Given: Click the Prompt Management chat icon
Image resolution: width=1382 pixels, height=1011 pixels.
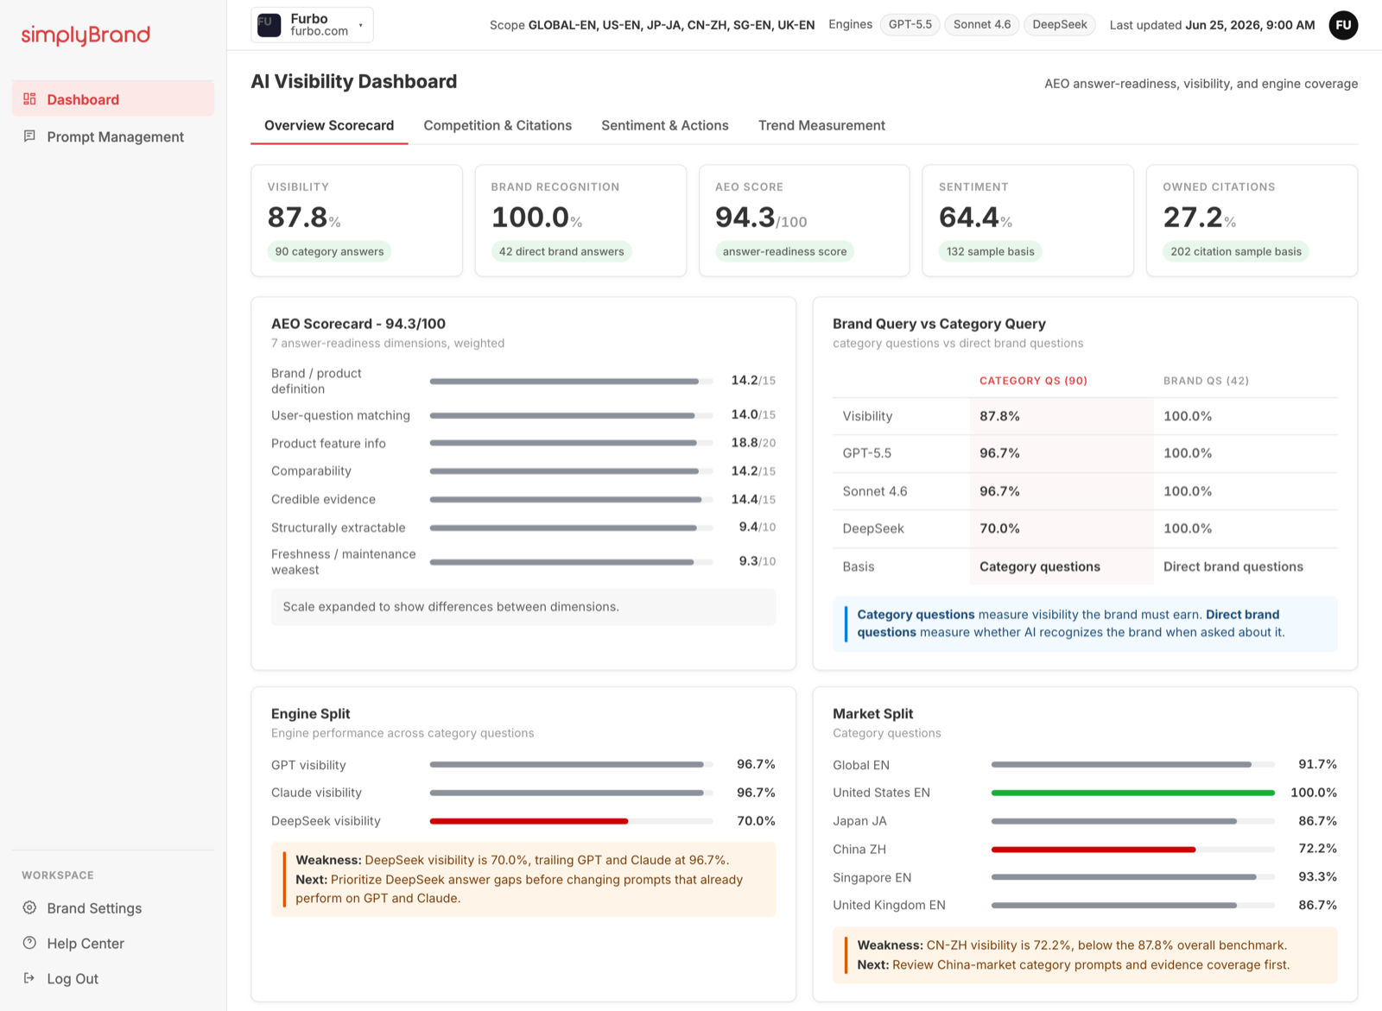Looking at the screenshot, I should click(29, 136).
